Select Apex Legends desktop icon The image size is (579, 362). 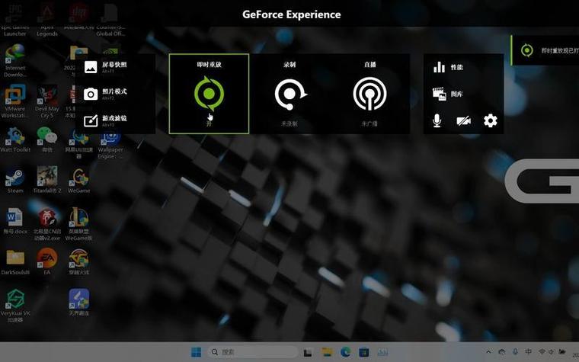pyautogui.click(x=47, y=21)
